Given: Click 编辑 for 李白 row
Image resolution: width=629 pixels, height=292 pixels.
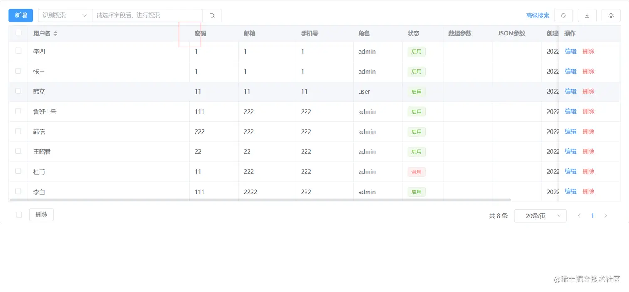Looking at the screenshot, I should pyautogui.click(x=570, y=191).
